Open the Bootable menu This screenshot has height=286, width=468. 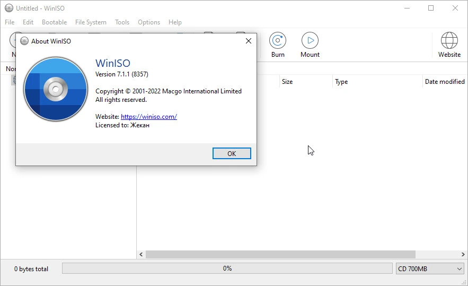pyautogui.click(x=54, y=22)
